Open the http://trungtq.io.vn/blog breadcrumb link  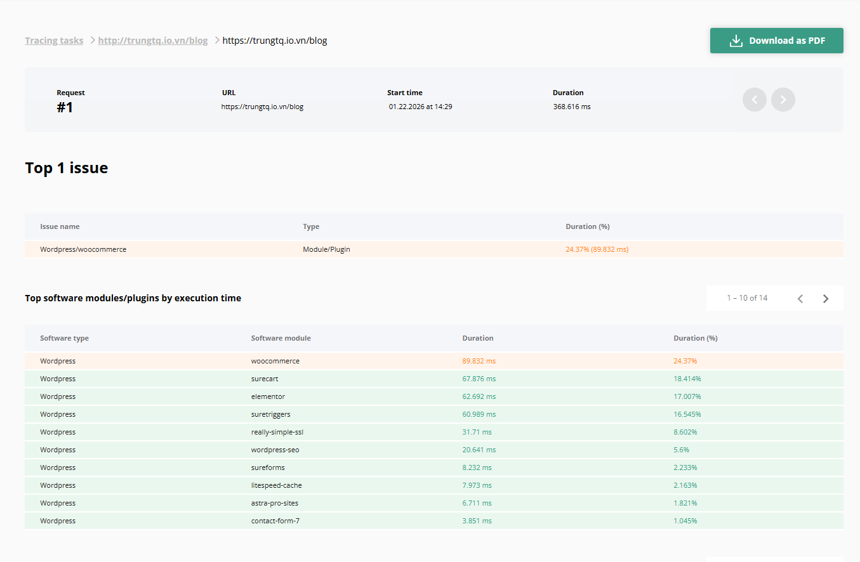(x=153, y=41)
